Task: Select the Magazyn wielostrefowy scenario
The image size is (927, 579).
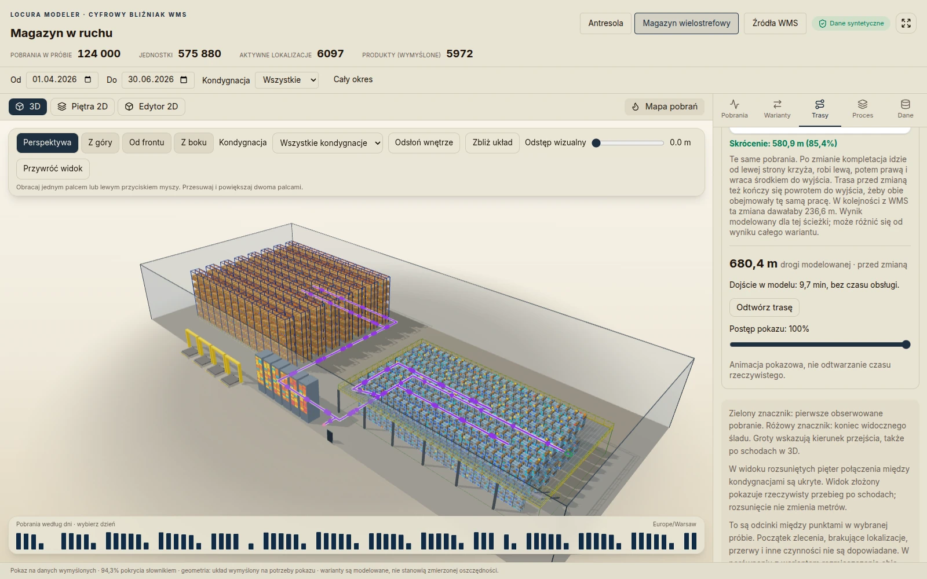Action: click(687, 23)
